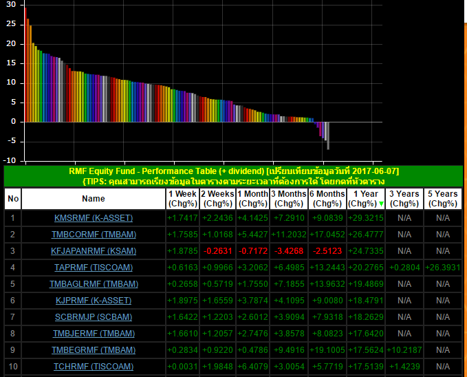Screen dimensions: 467x377
Task: Sort table by 1 Week change column
Action: coord(182,199)
